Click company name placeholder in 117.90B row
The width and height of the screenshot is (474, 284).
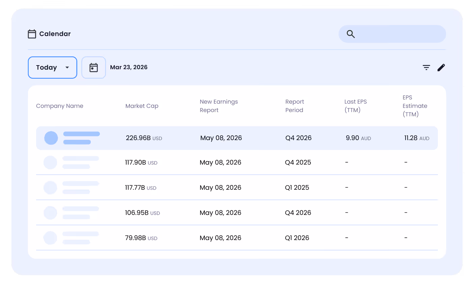[81, 162]
